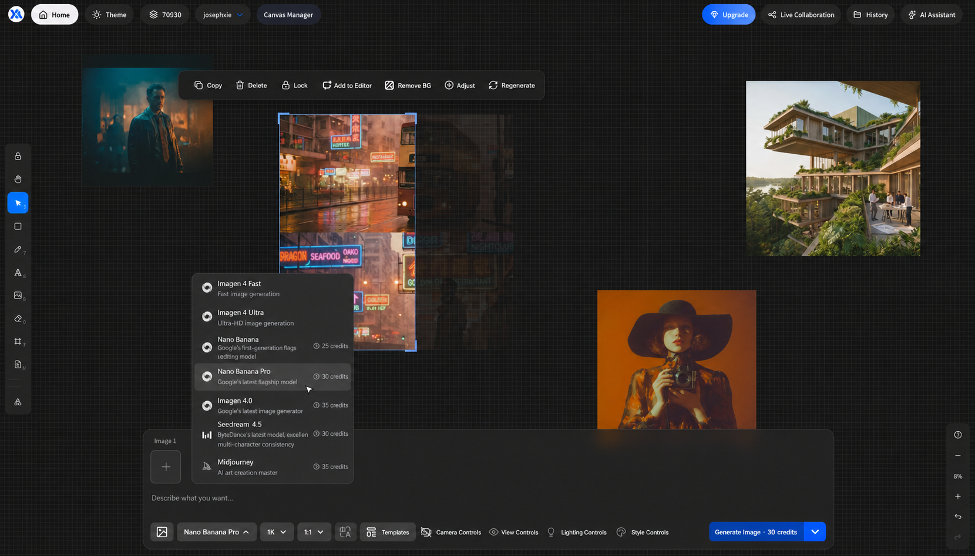
Task: Open the help question mark icon
Action: point(958,435)
